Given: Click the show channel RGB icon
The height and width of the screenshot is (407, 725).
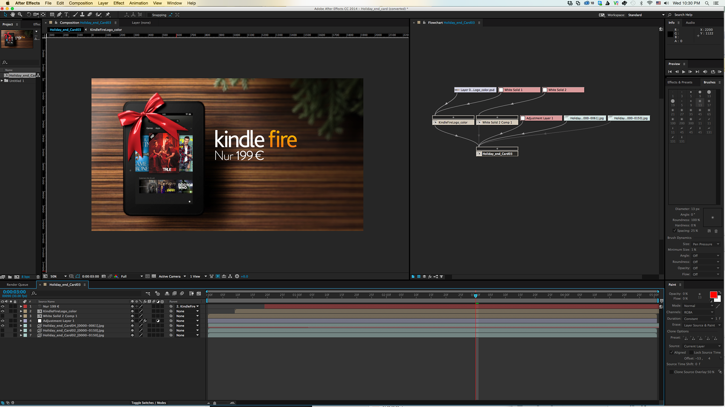Looking at the screenshot, I should 116,276.
